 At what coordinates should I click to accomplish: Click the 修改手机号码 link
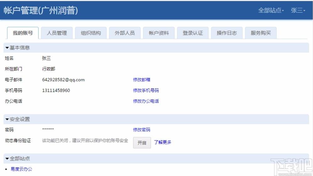(146, 90)
